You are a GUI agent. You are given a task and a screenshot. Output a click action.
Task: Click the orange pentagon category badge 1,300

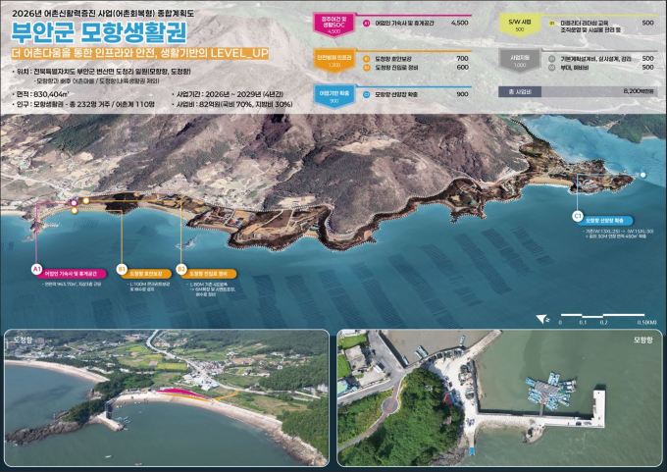[330, 63]
